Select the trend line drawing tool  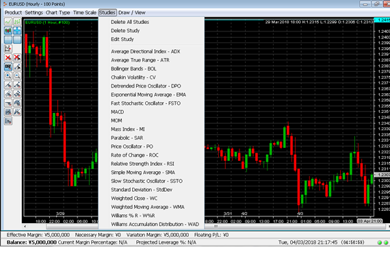coord(8,85)
